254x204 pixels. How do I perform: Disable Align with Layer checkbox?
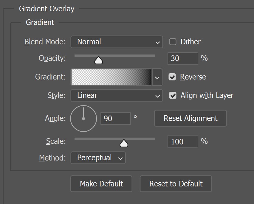coord(173,95)
